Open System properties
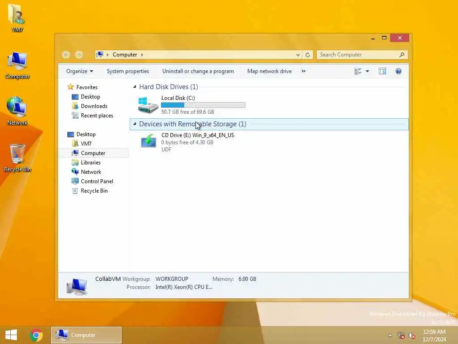 (127, 71)
